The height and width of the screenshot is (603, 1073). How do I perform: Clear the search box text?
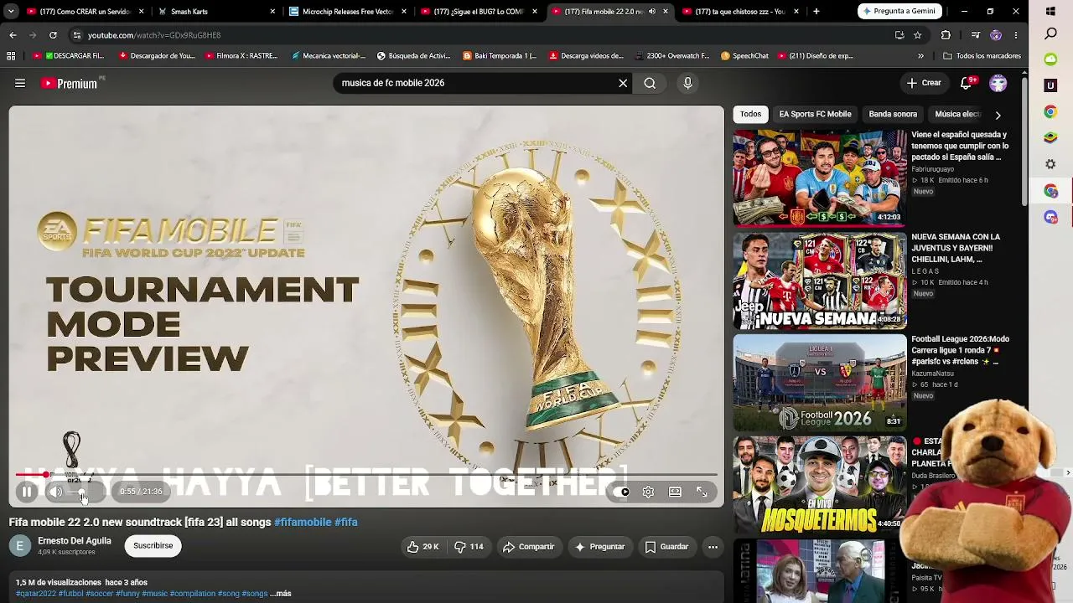[623, 83]
